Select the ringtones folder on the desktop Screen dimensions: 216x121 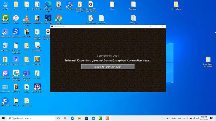pos(37,74)
